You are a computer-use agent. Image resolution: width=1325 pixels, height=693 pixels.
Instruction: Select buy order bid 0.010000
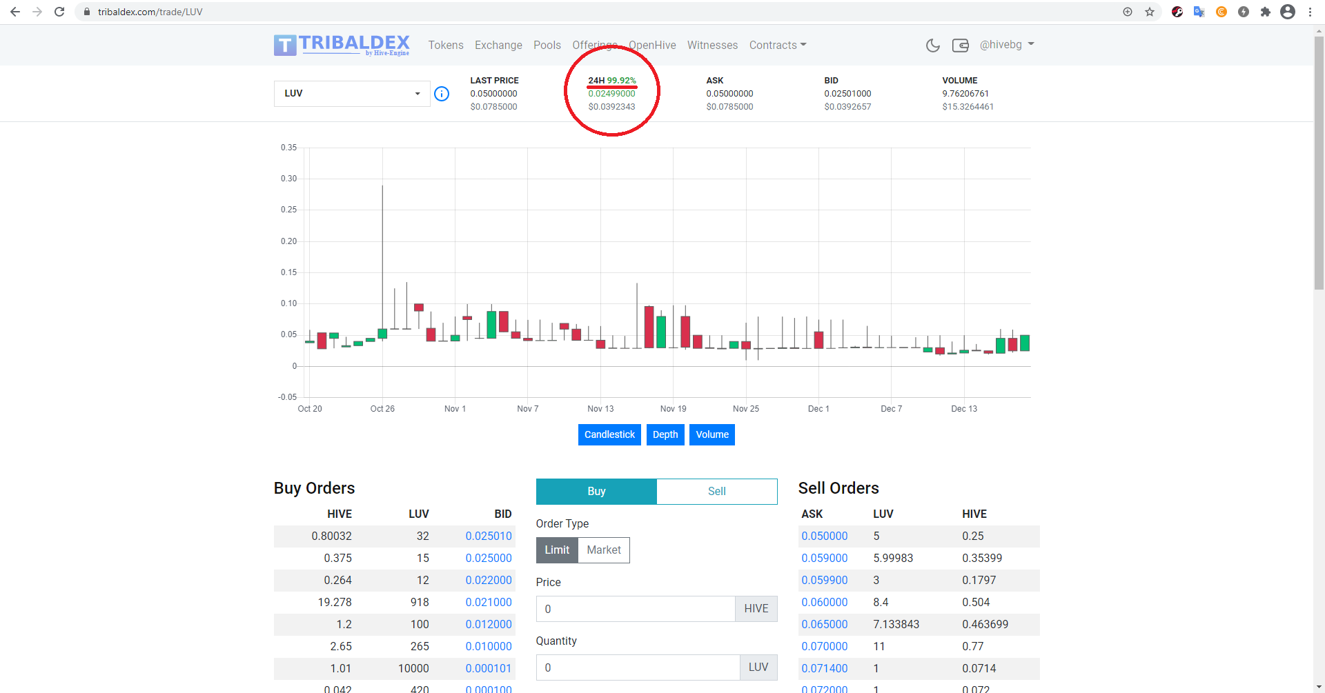click(x=489, y=647)
